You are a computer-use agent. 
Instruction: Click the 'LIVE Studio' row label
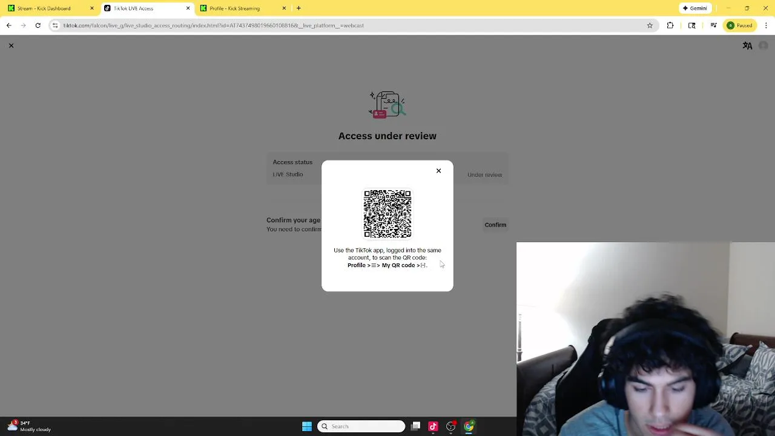coord(288,174)
